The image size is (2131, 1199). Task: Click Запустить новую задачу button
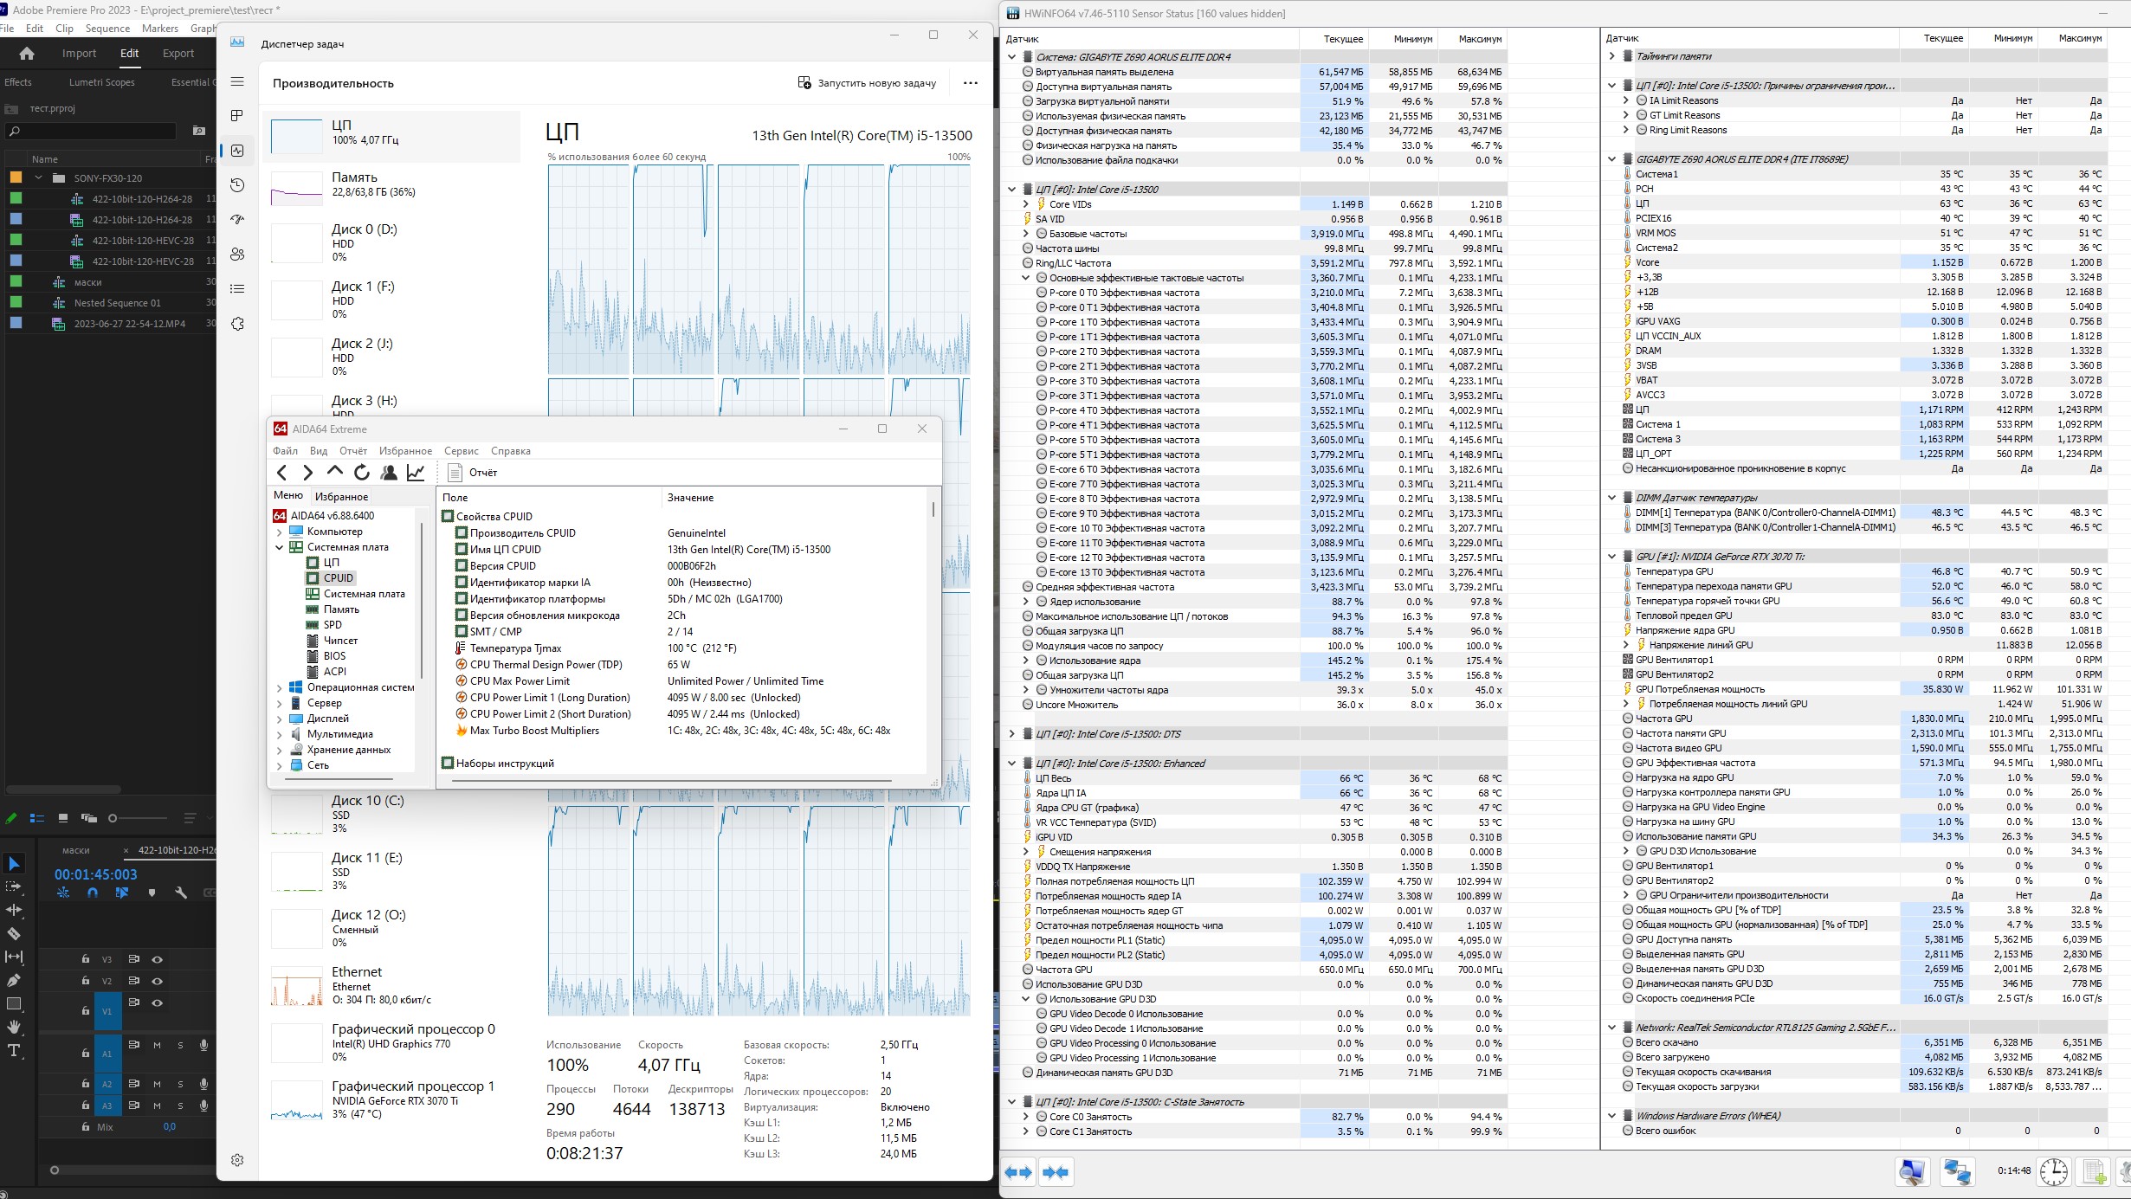pos(867,83)
